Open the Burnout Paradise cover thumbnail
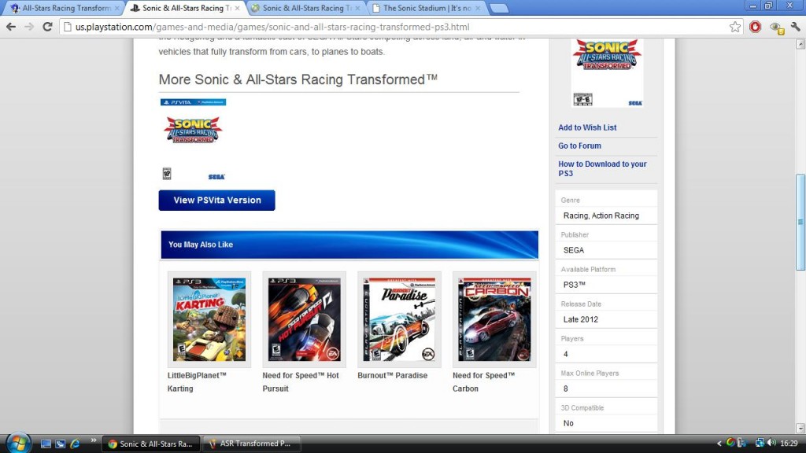 [x=399, y=319]
